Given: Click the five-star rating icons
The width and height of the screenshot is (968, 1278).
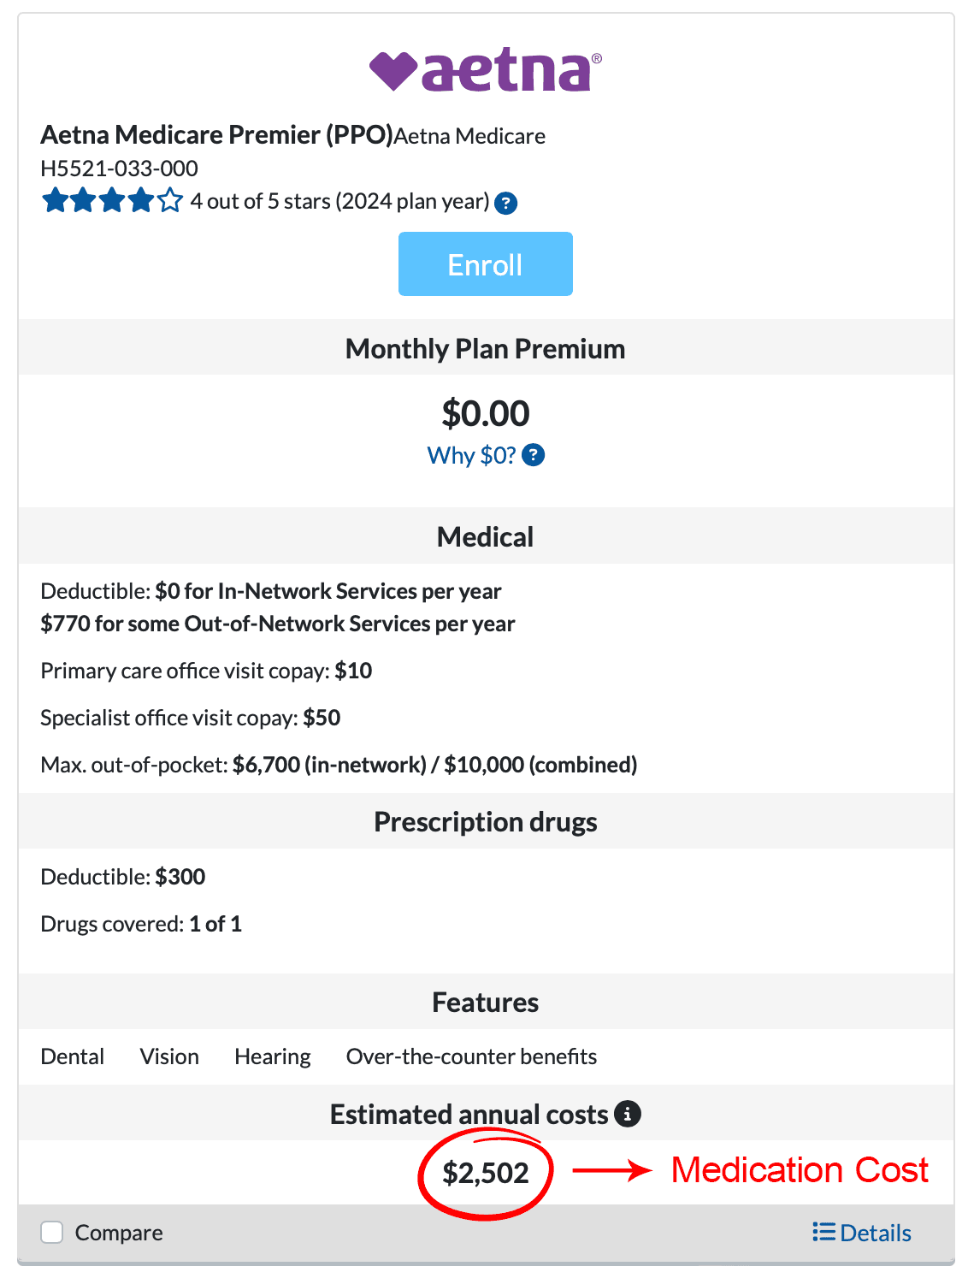Looking at the screenshot, I should [x=112, y=202].
